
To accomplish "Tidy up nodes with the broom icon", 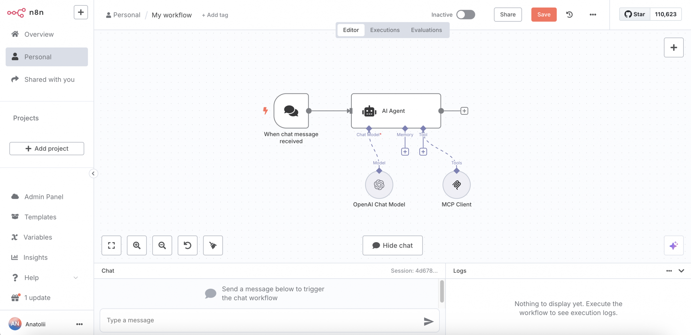I will pyautogui.click(x=213, y=245).
